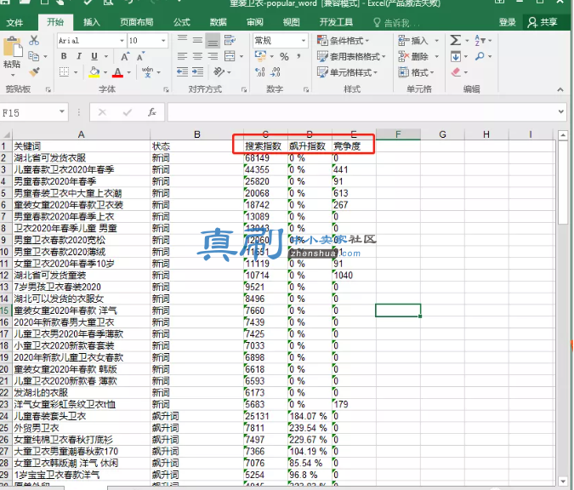Expand the Name Box dropdown

click(62, 111)
